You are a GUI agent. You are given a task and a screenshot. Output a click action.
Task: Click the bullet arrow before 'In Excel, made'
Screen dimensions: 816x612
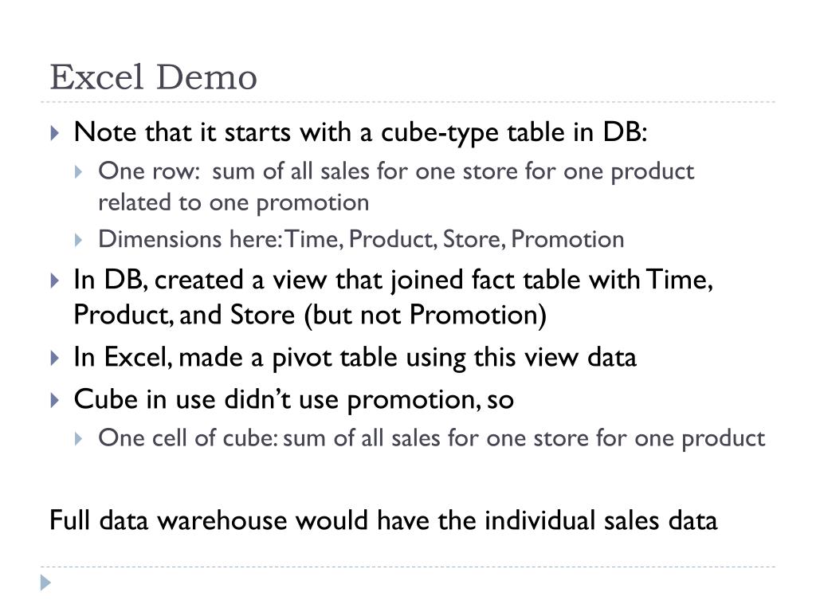55,358
